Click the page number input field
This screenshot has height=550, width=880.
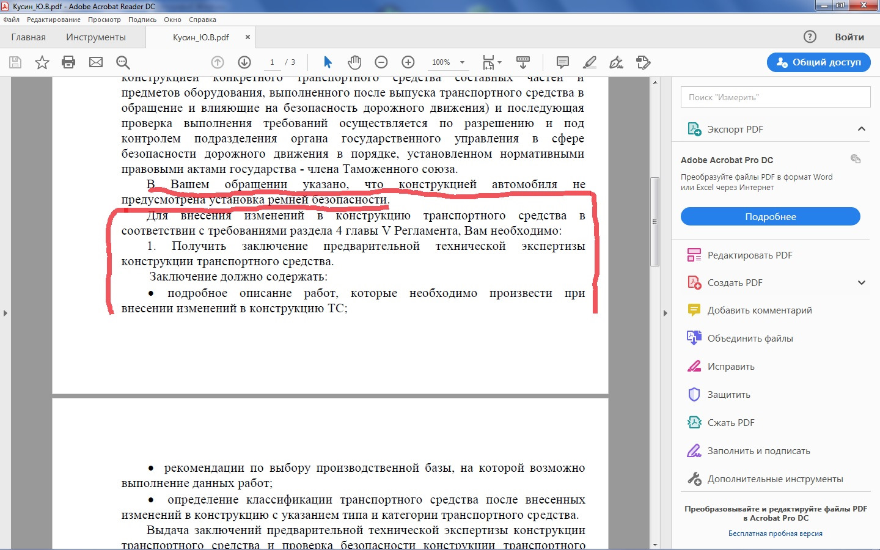(x=272, y=62)
